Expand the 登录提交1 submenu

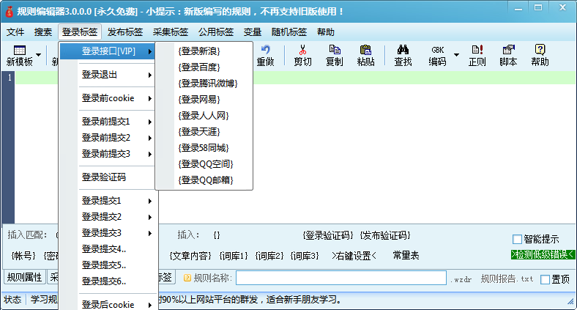pos(108,201)
